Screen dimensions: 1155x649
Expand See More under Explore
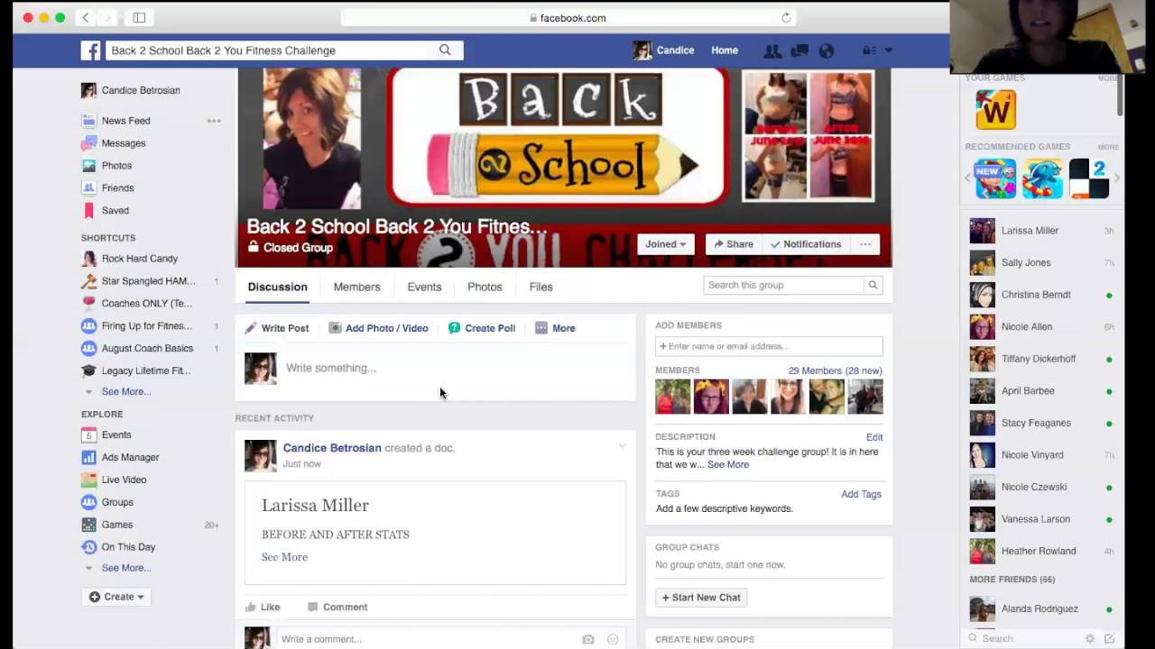(126, 568)
